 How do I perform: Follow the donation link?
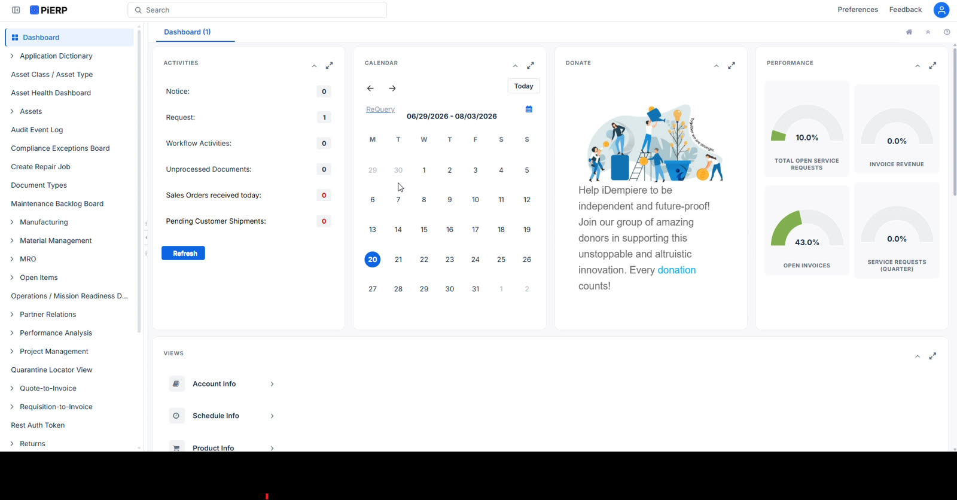[x=676, y=270]
